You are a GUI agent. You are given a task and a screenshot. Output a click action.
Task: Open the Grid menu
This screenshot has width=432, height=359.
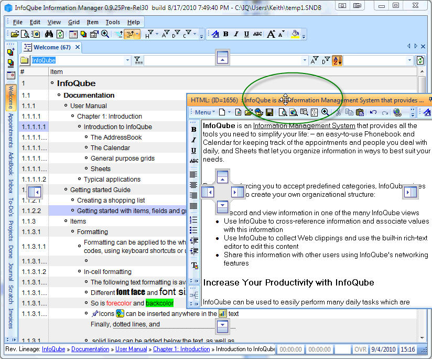click(74, 23)
